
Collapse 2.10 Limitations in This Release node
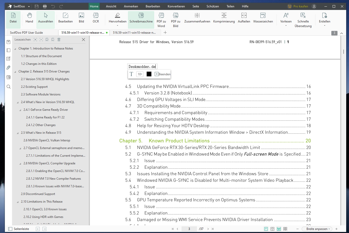click(x=18, y=202)
